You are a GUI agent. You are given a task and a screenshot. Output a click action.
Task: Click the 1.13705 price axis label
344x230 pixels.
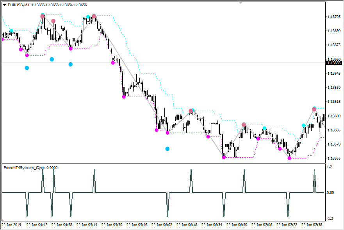[333, 16]
